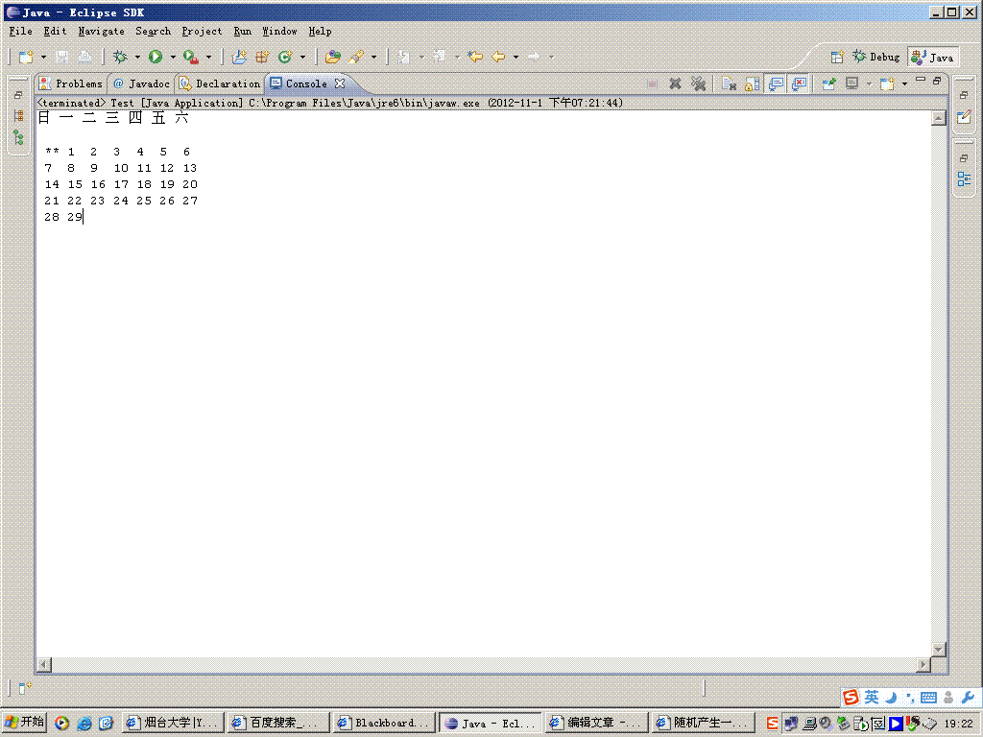Run the program with green play icon

point(156,57)
